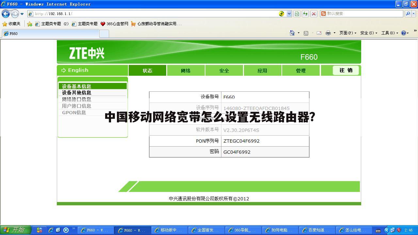The height and width of the screenshot is (235, 418).
Task: Open the search provider options dropdown
Action: [414, 14]
